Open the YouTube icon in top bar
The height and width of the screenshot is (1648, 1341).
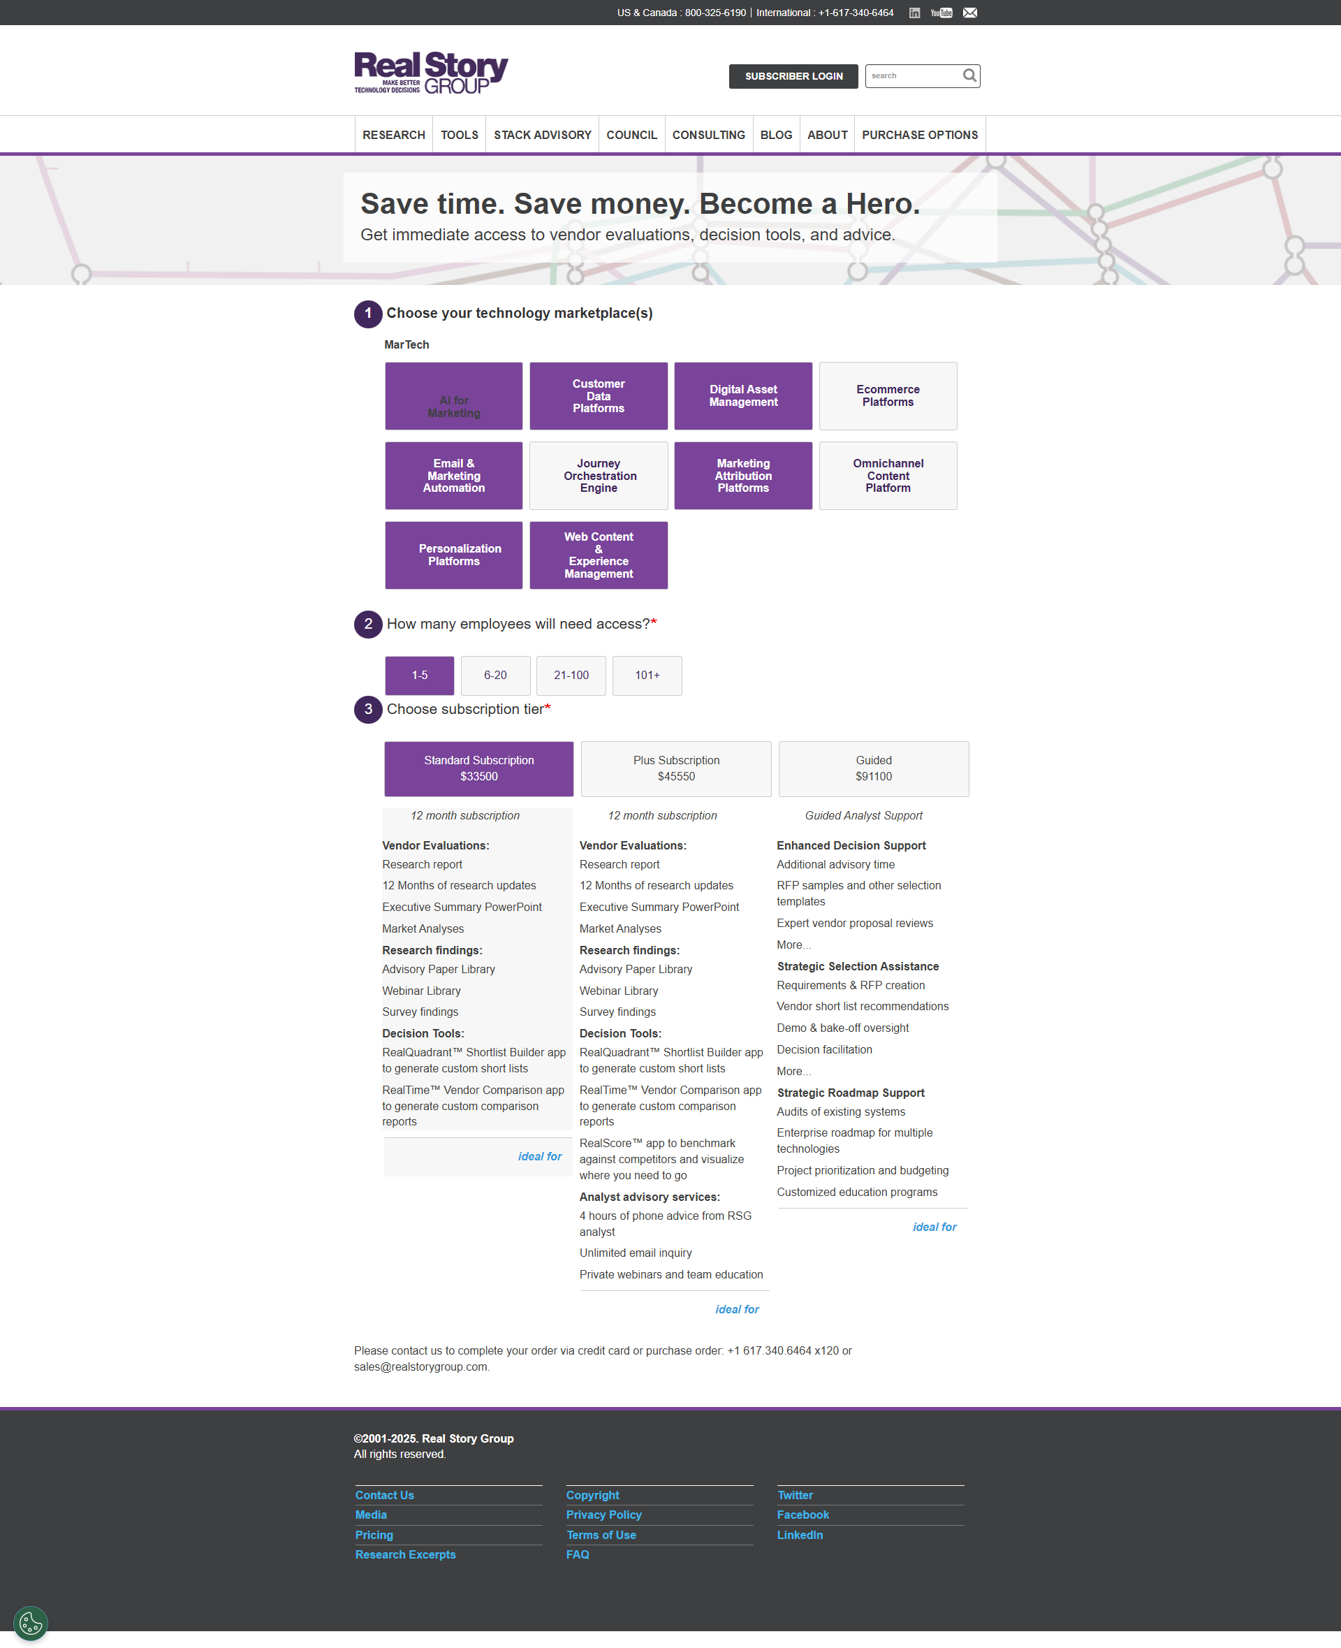click(941, 13)
